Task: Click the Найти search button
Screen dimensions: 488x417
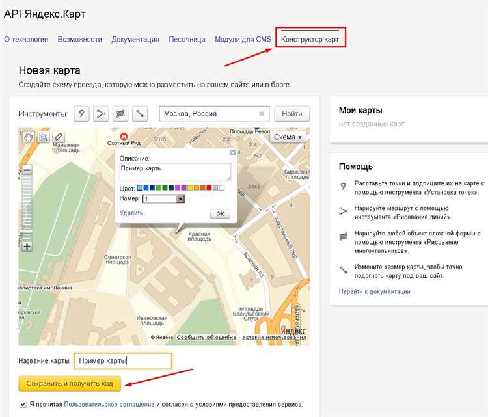Action: [292, 114]
